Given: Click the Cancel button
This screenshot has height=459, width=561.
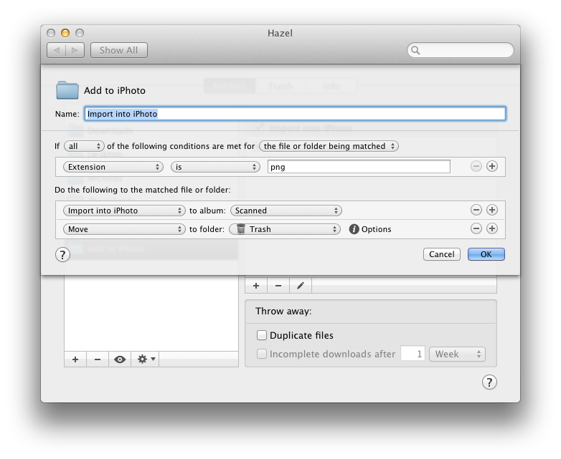Looking at the screenshot, I should [441, 254].
